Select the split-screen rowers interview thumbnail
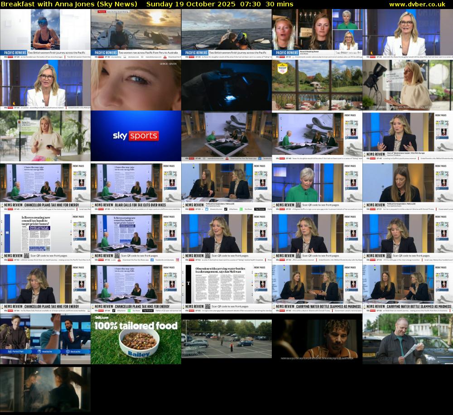This screenshot has width=453, height=415. [317, 34]
